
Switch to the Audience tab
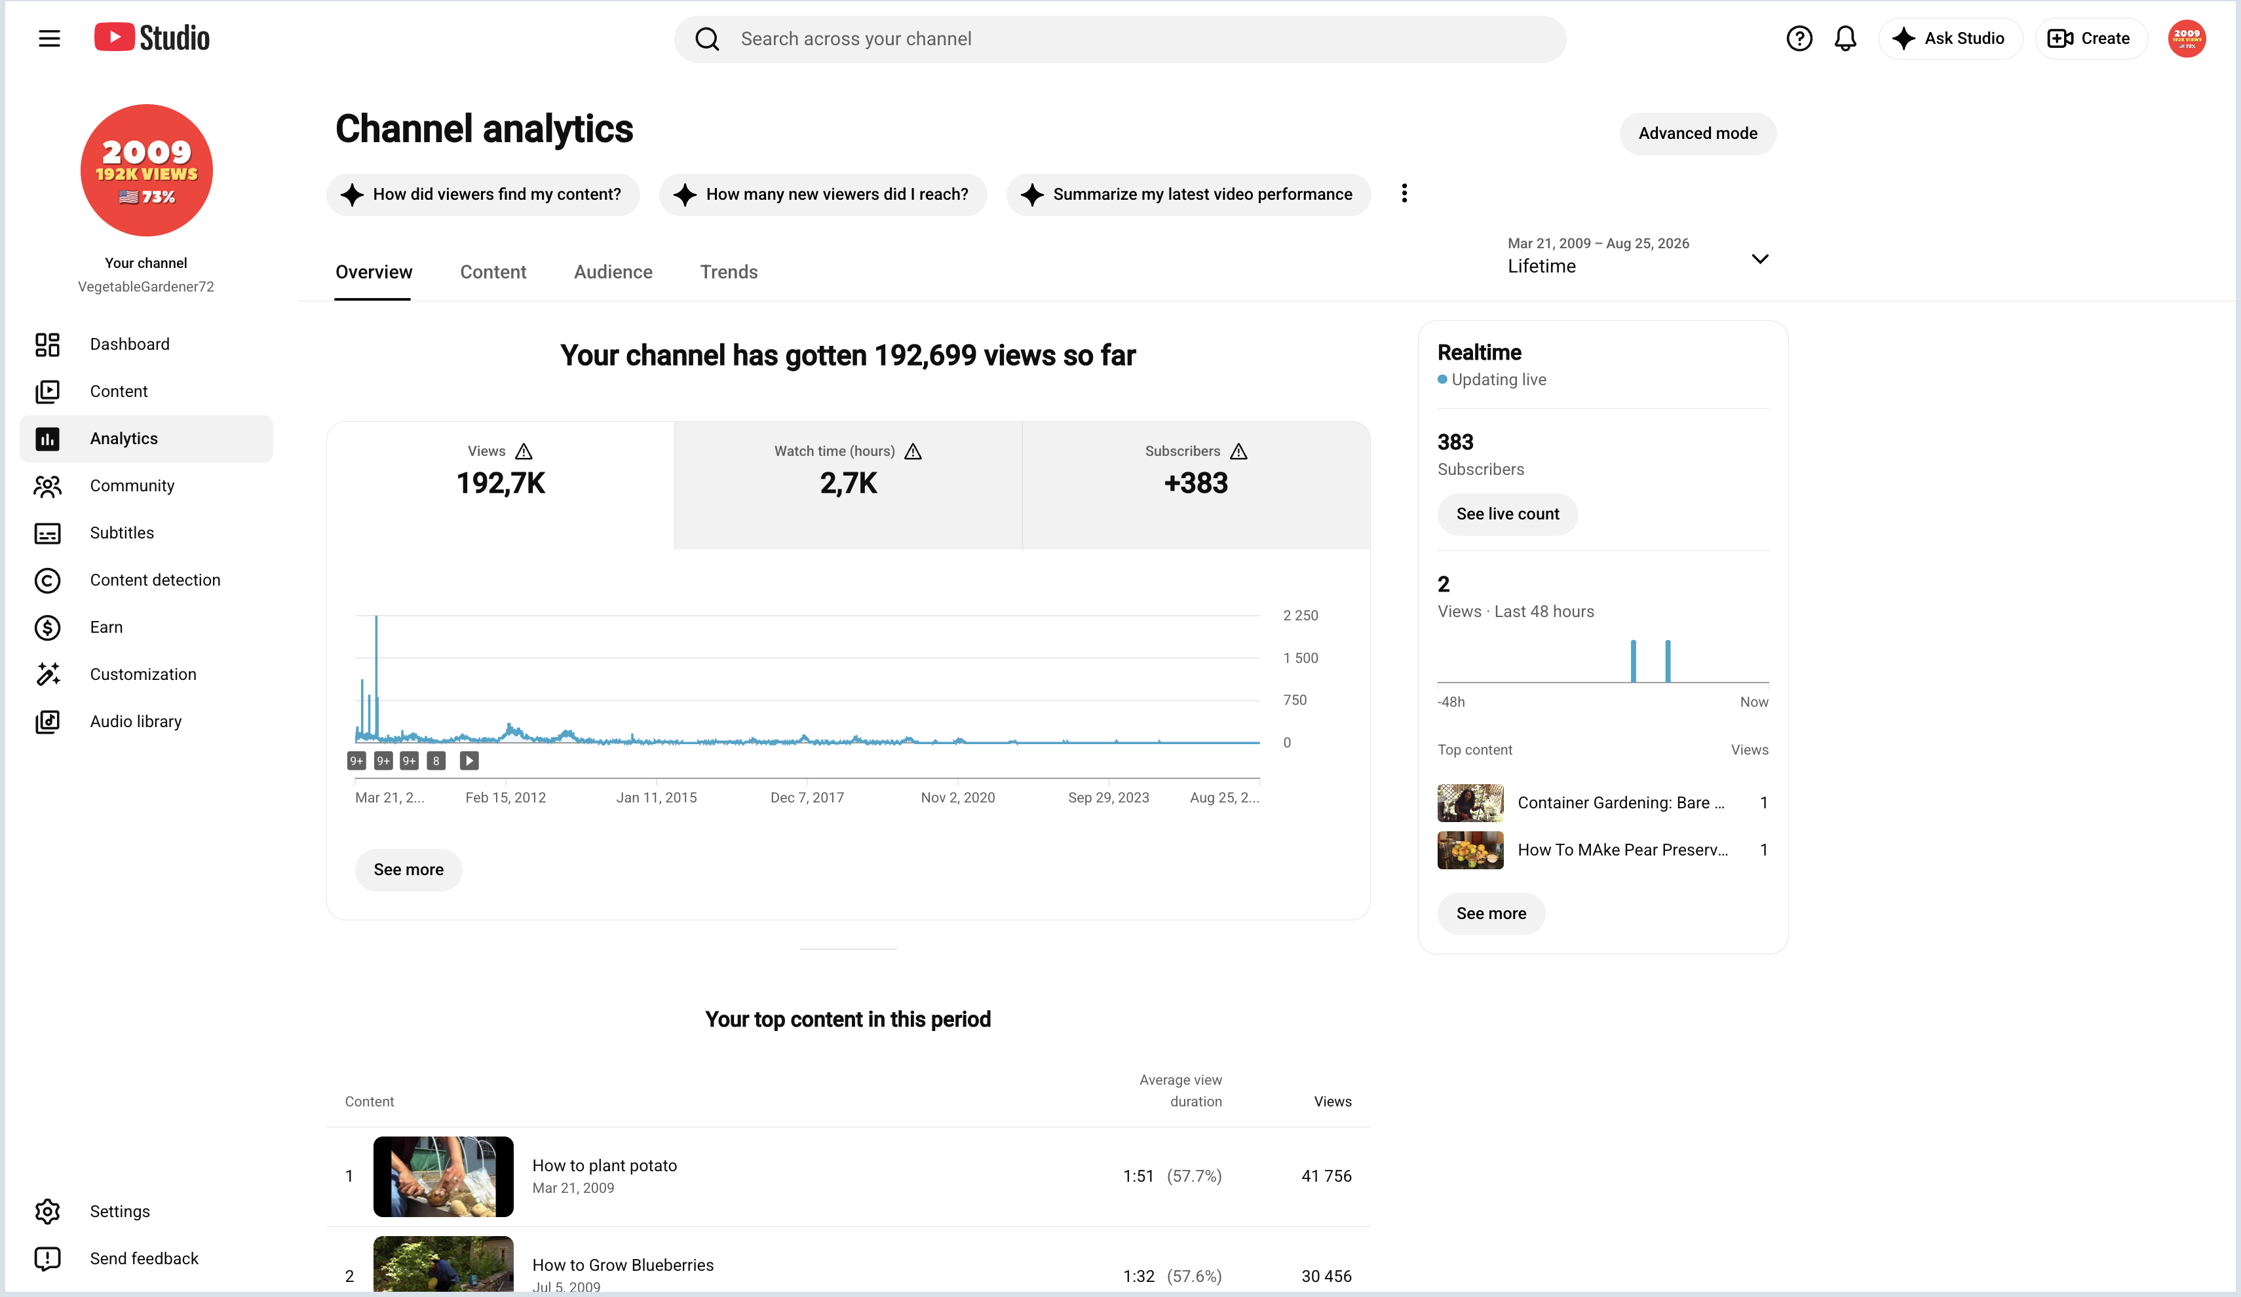coord(613,272)
